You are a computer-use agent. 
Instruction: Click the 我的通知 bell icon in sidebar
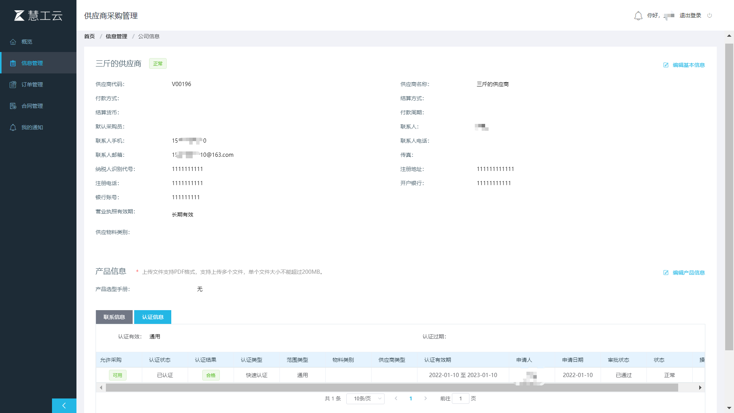coord(13,127)
